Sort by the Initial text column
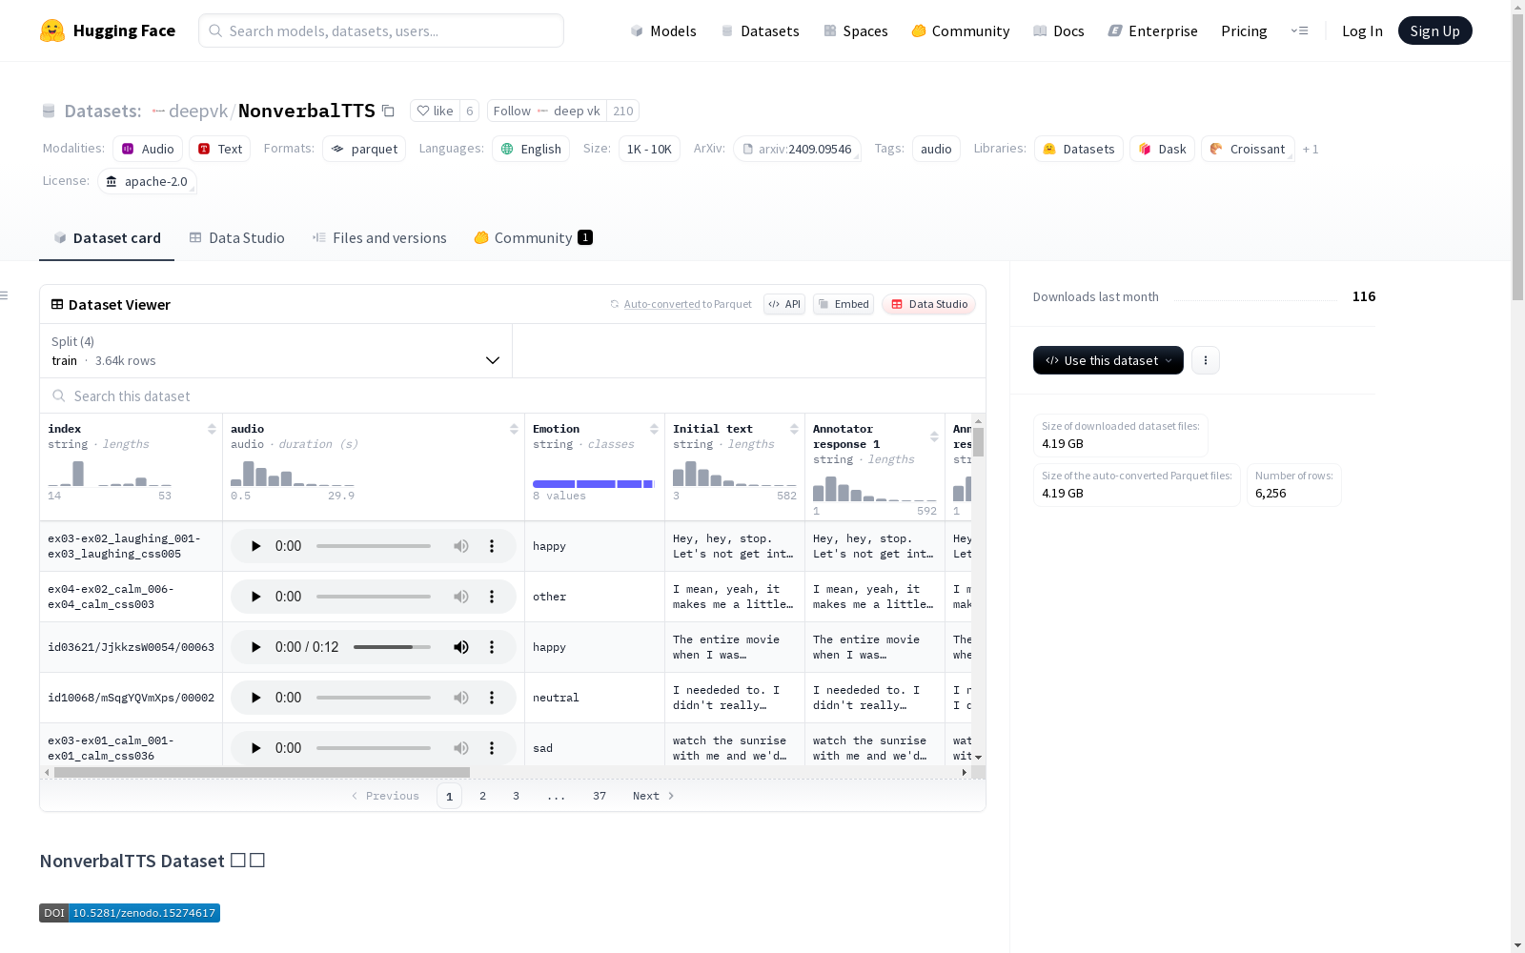1525x953 pixels. pyautogui.click(x=794, y=429)
